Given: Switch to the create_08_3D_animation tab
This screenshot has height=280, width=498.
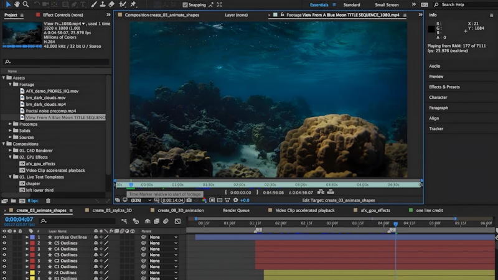Looking at the screenshot, I should [181, 210].
